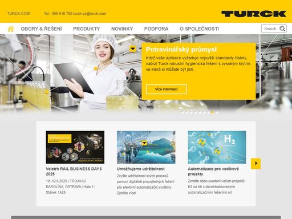
Task: Click the yellow Turck marker on the hero image
Action: [133, 49]
